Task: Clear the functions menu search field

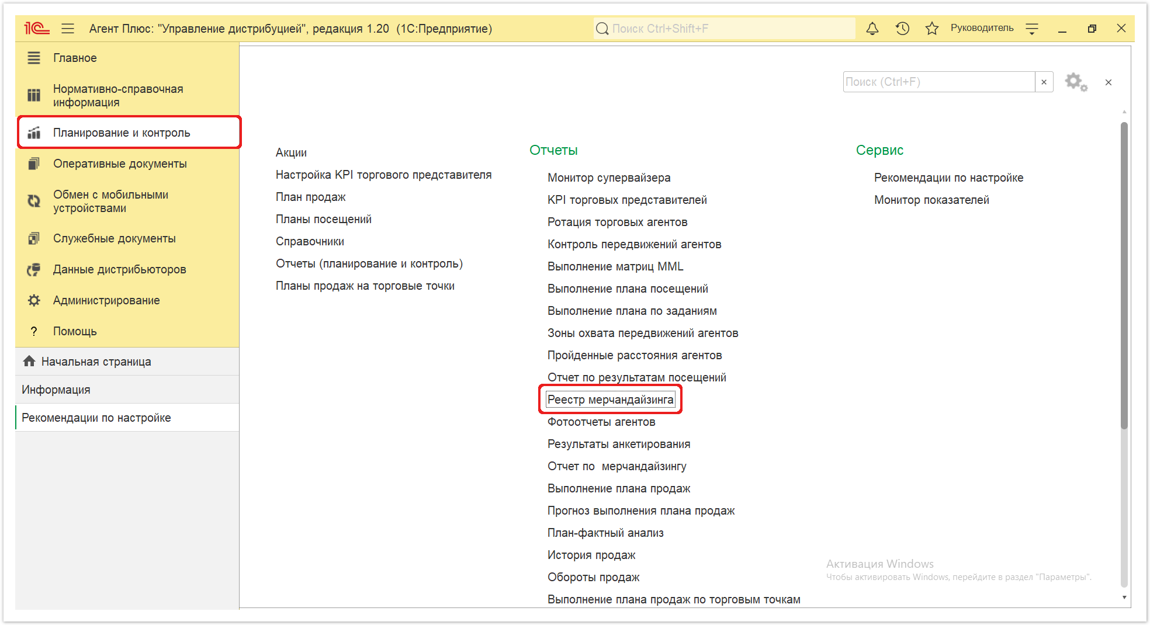Action: pos(1044,82)
